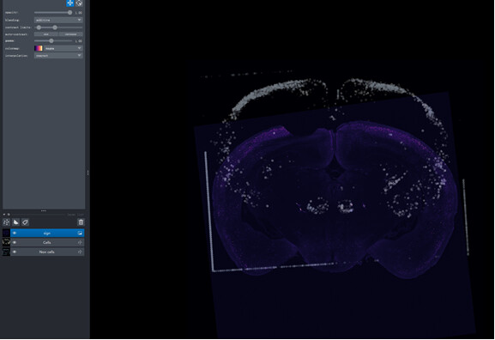The height and width of the screenshot is (340, 495).
Task: Add a new labels layer
Action: coord(25,222)
